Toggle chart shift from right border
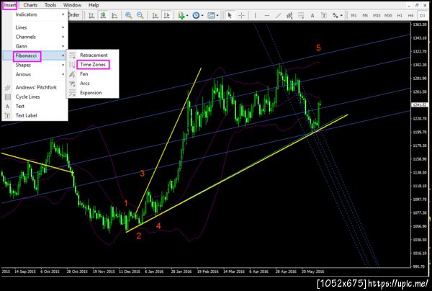This screenshot has width=432, height=291. 167,15
